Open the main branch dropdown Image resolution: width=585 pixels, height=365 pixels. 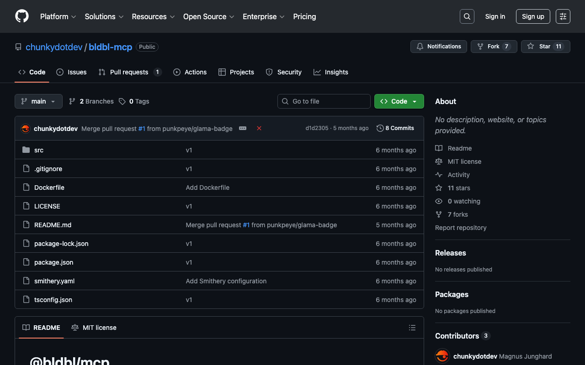38,101
